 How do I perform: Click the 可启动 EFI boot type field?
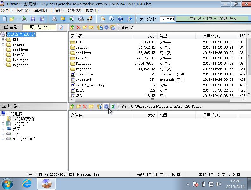tap(39, 27)
